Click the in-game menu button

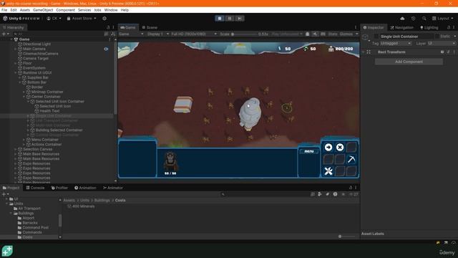[308, 151]
